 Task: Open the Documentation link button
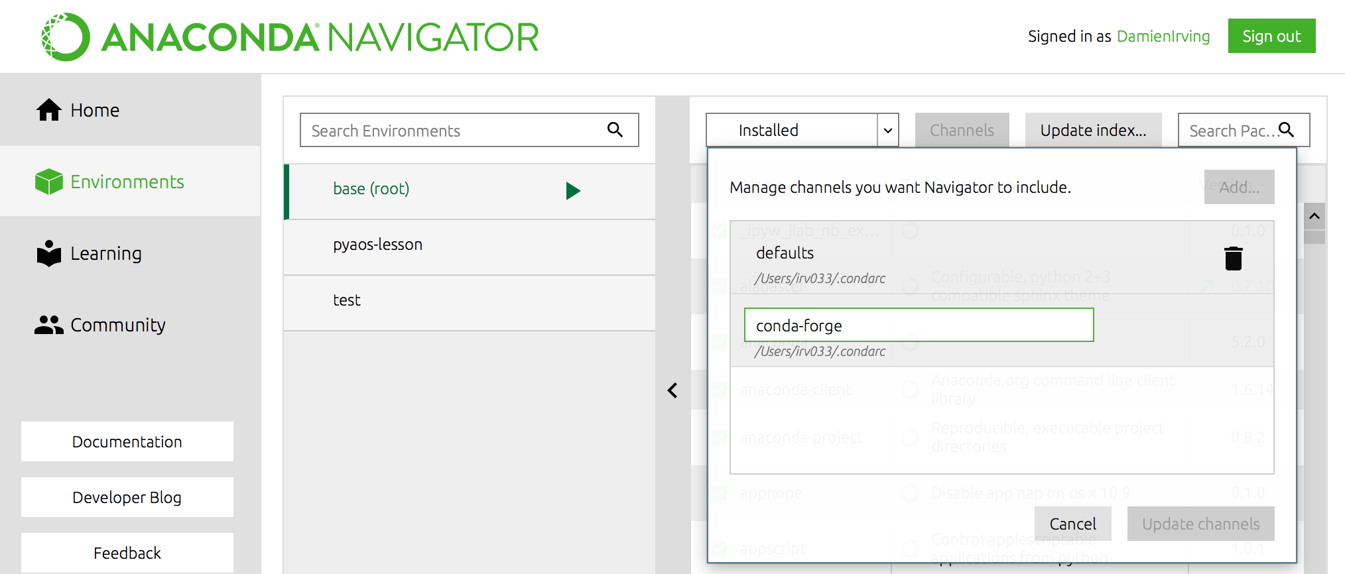click(x=127, y=441)
